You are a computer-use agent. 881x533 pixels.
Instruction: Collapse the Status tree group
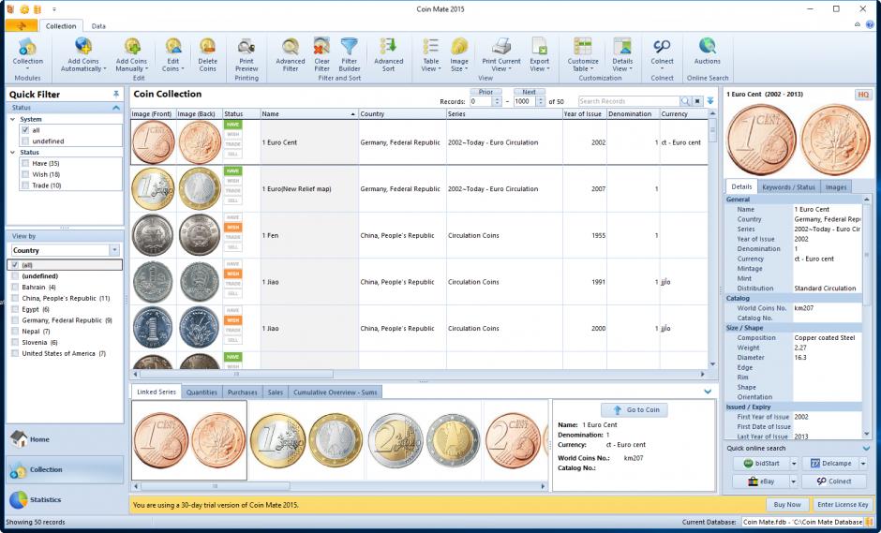click(x=12, y=152)
